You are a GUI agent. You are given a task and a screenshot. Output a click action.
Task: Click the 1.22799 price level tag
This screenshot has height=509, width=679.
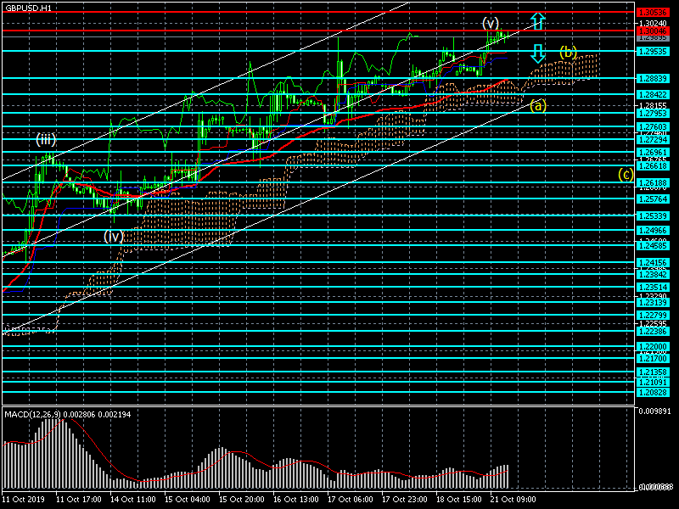pos(654,316)
